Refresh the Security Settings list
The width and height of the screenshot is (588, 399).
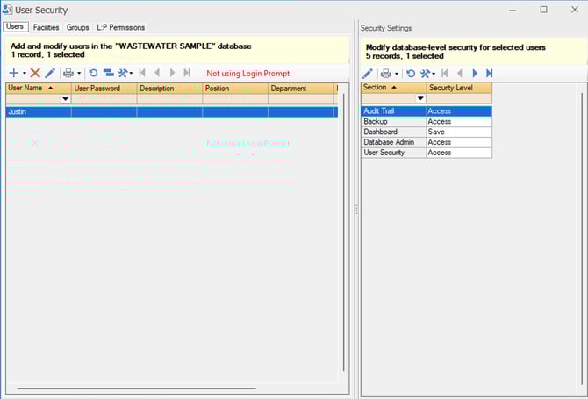coord(410,74)
